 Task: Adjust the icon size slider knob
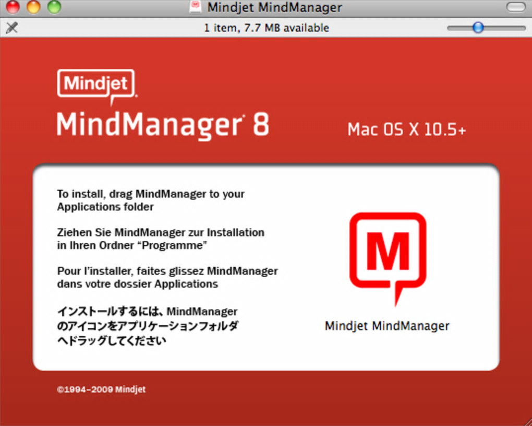pyautogui.click(x=478, y=28)
